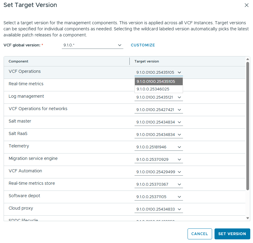Open the Cloud proxy version dropdown
This screenshot has width=253, height=243.
click(x=158, y=209)
